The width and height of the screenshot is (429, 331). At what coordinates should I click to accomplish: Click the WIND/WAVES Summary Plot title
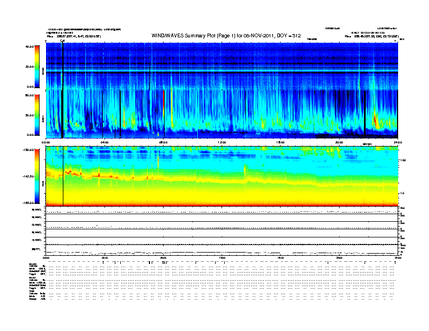tap(226, 36)
